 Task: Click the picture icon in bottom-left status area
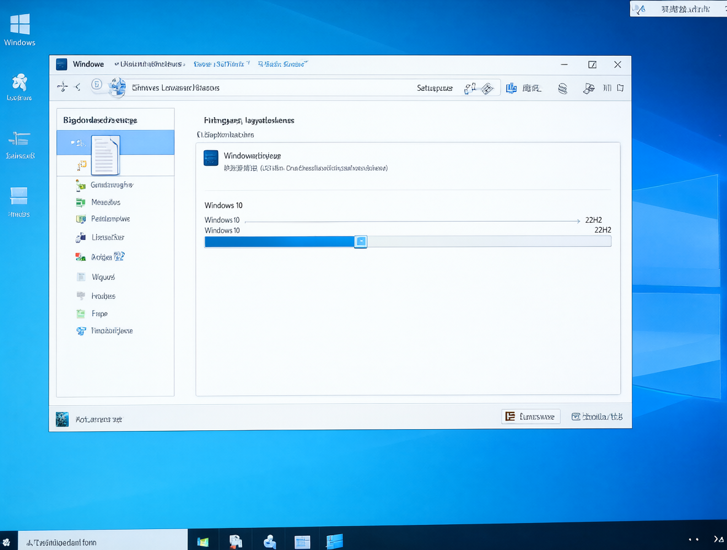62,419
